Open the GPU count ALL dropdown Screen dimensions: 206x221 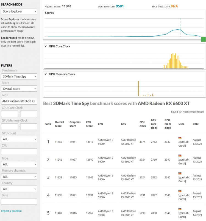pyautogui.click(x=19, y=139)
